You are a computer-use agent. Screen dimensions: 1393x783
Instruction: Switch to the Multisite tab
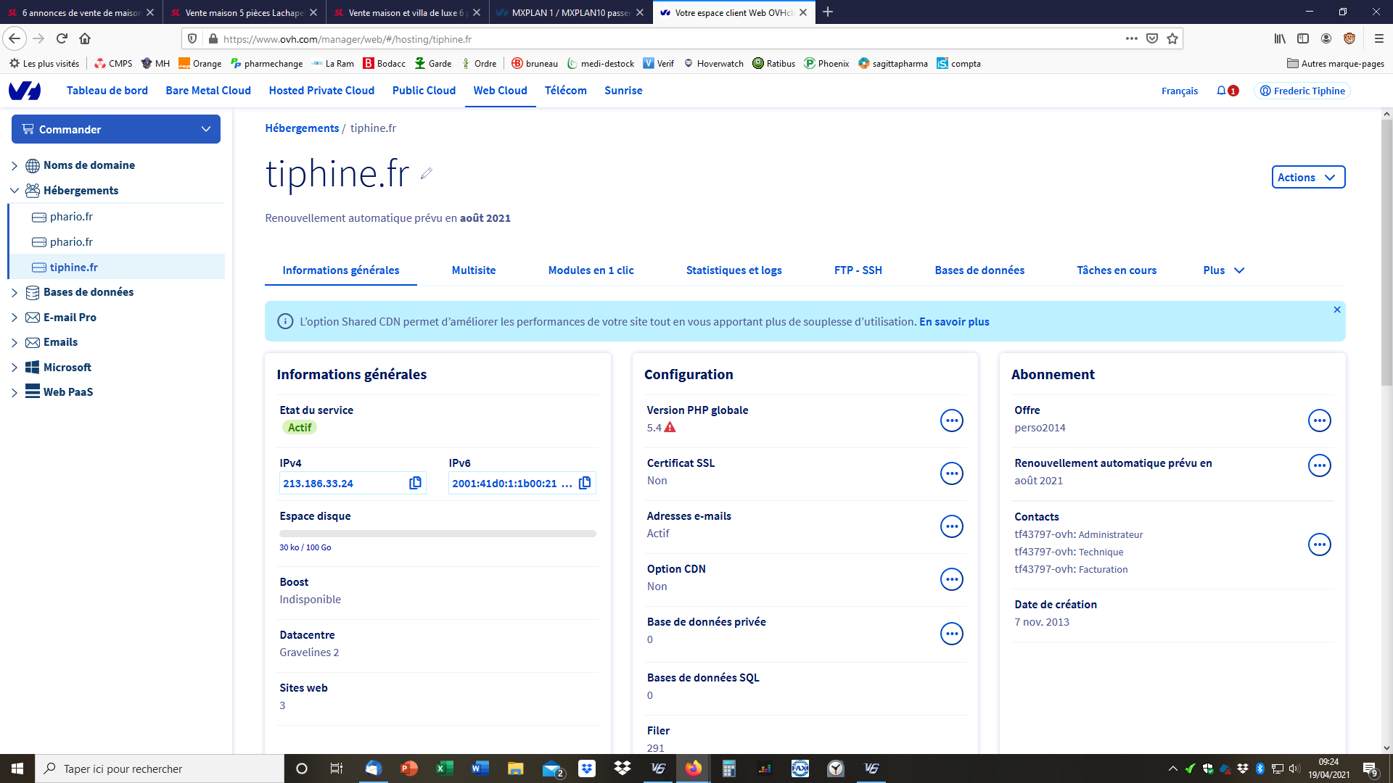[474, 270]
